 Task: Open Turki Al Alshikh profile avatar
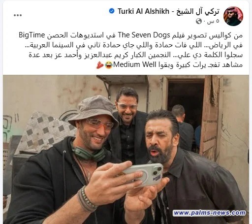coord(233,16)
